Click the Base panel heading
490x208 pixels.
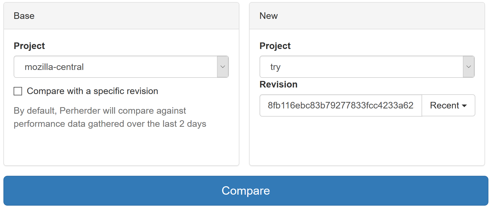tap(24, 16)
